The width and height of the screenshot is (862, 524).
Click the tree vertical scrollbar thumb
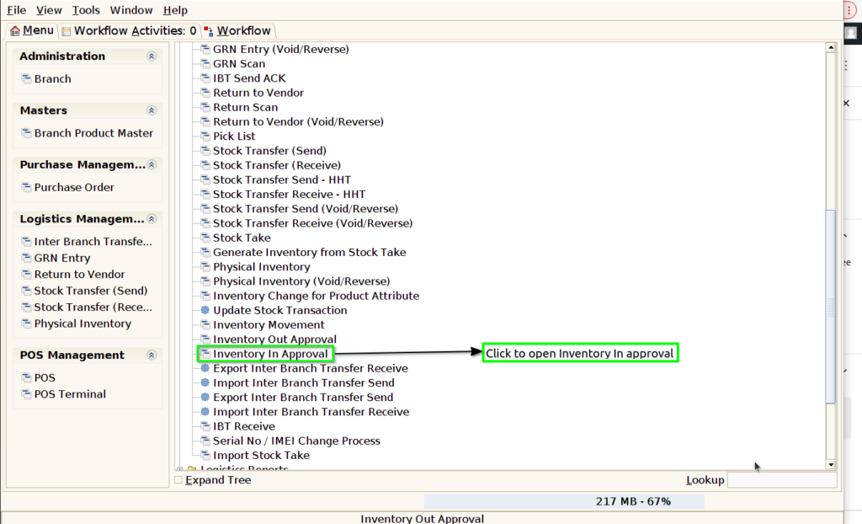click(x=831, y=306)
